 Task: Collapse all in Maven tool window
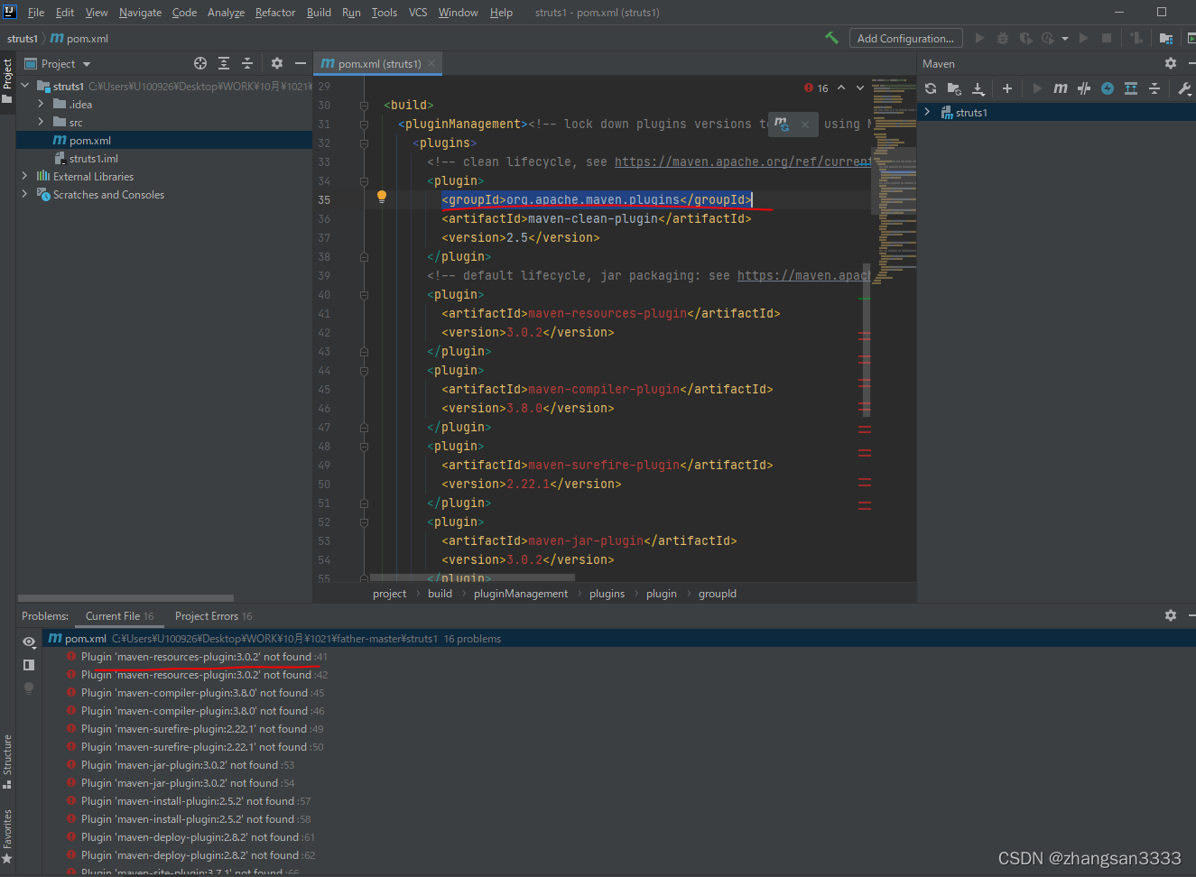[1154, 88]
